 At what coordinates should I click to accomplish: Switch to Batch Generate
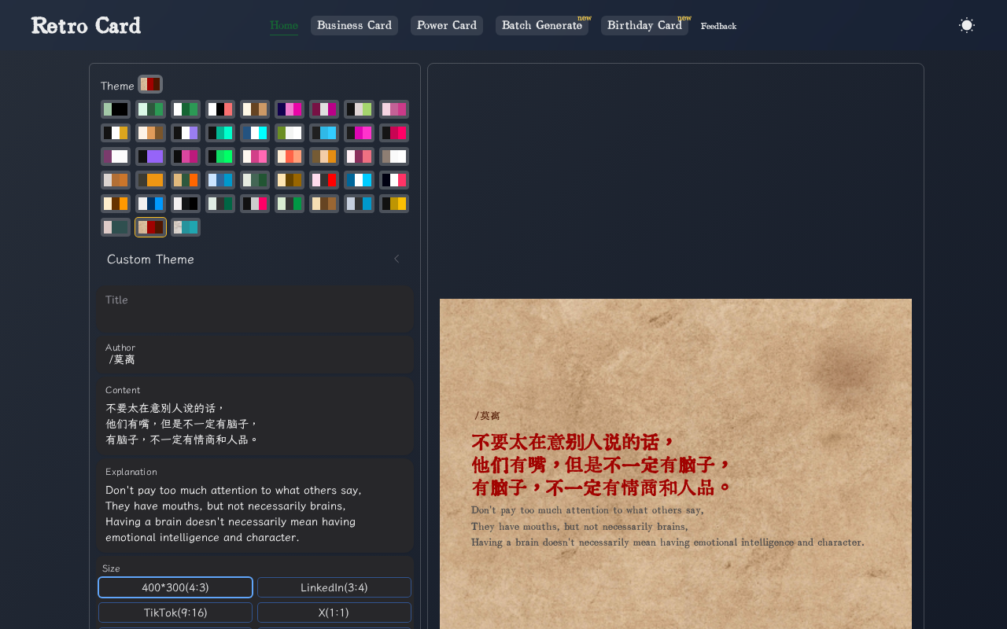pos(542,25)
